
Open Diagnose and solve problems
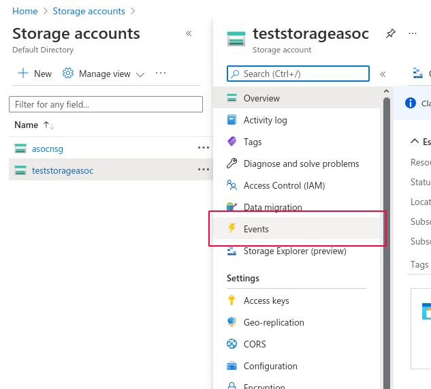pyautogui.click(x=296, y=164)
